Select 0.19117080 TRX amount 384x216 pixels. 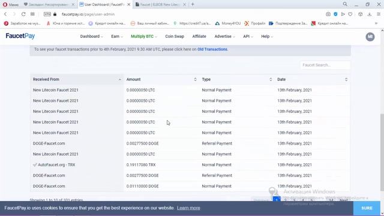[x=141, y=165]
